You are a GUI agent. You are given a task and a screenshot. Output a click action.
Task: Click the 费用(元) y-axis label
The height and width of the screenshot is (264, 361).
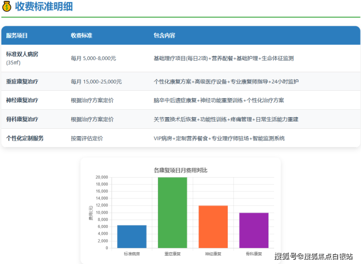pos(91,213)
